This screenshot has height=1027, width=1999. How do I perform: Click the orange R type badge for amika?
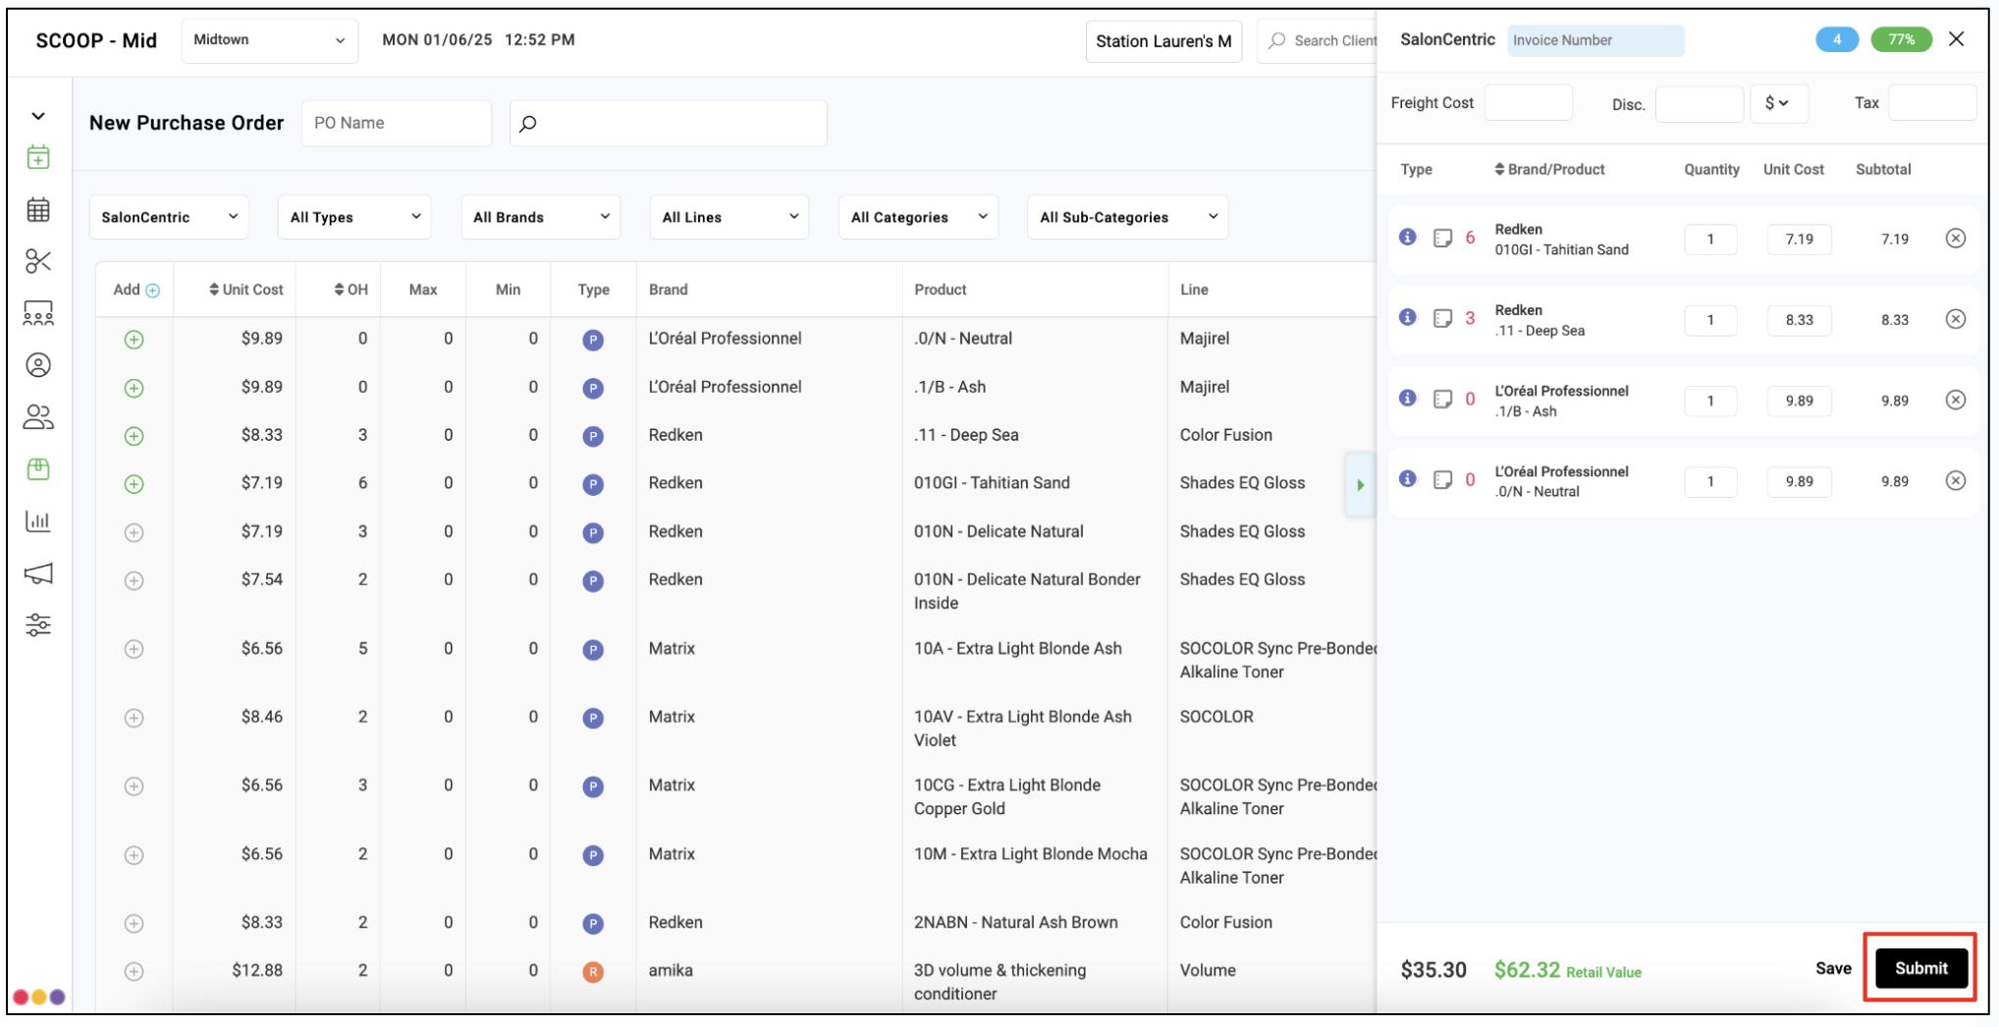[593, 972]
